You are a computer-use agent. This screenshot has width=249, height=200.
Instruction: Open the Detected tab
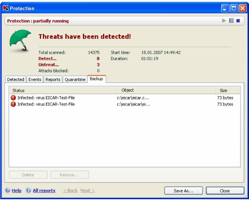tap(17, 79)
